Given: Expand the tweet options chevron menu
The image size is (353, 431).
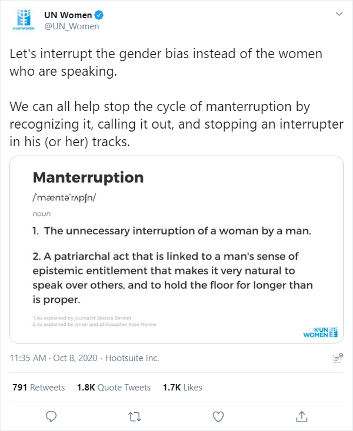Looking at the screenshot, I should coord(339,14).
